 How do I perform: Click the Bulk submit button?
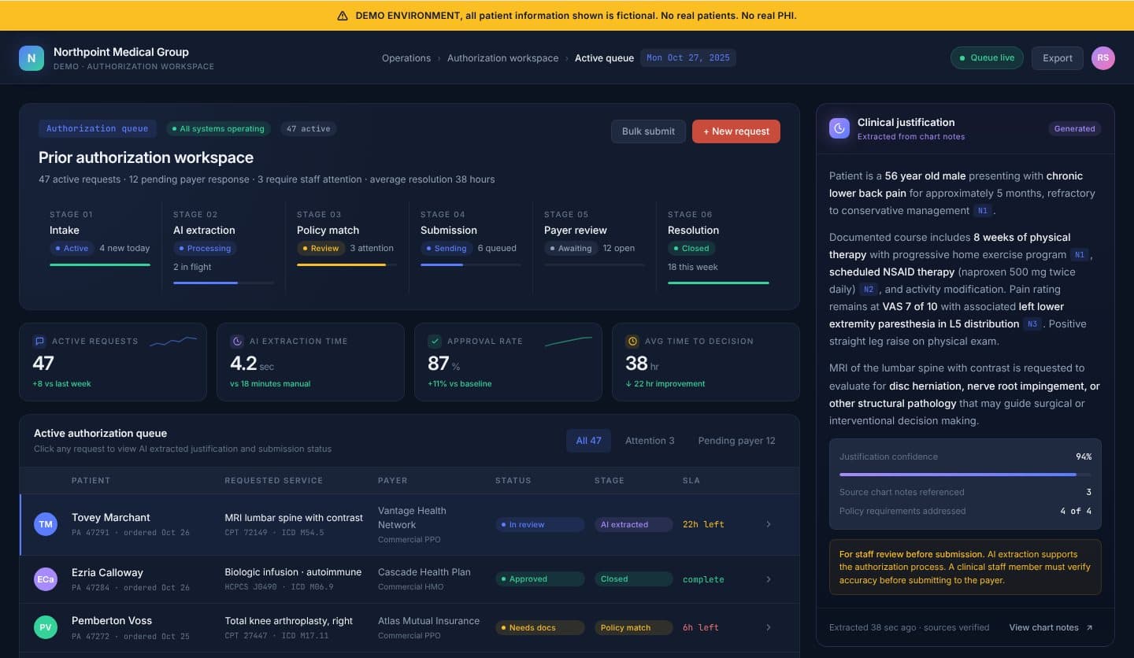pos(648,131)
